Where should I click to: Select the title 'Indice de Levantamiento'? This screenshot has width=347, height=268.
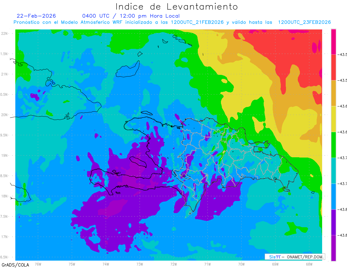177,6
